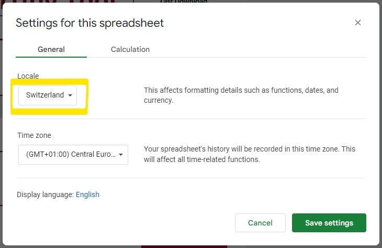Click 'Last Download' text behind the dialog

point(183,2)
